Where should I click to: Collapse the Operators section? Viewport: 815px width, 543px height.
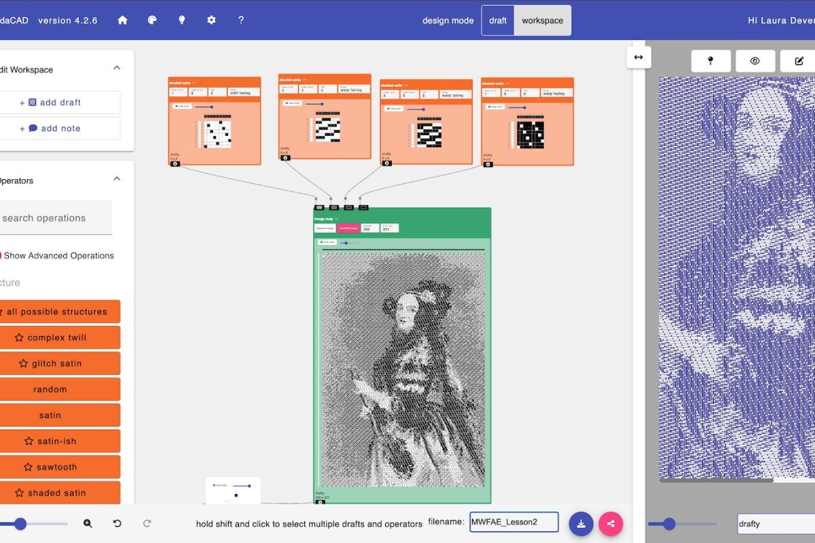pyautogui.click(x=116, y=179)
